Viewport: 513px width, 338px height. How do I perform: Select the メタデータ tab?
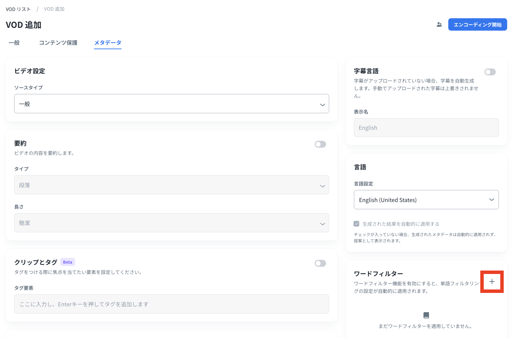point(108,43)
